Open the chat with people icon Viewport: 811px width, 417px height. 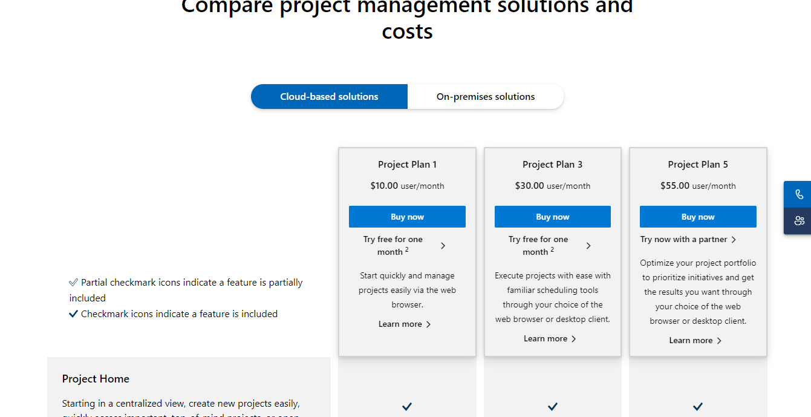[x=799, y=221]
